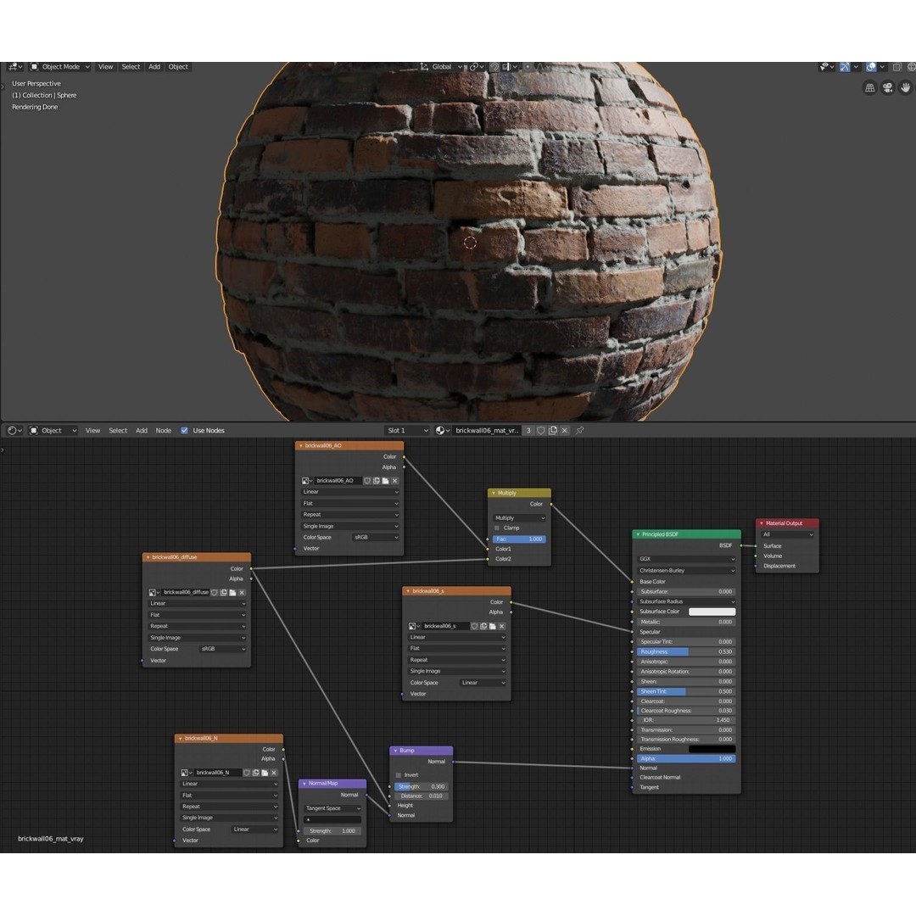Click Sheen Tint slider on Principled BSDF

click(686, 692)
